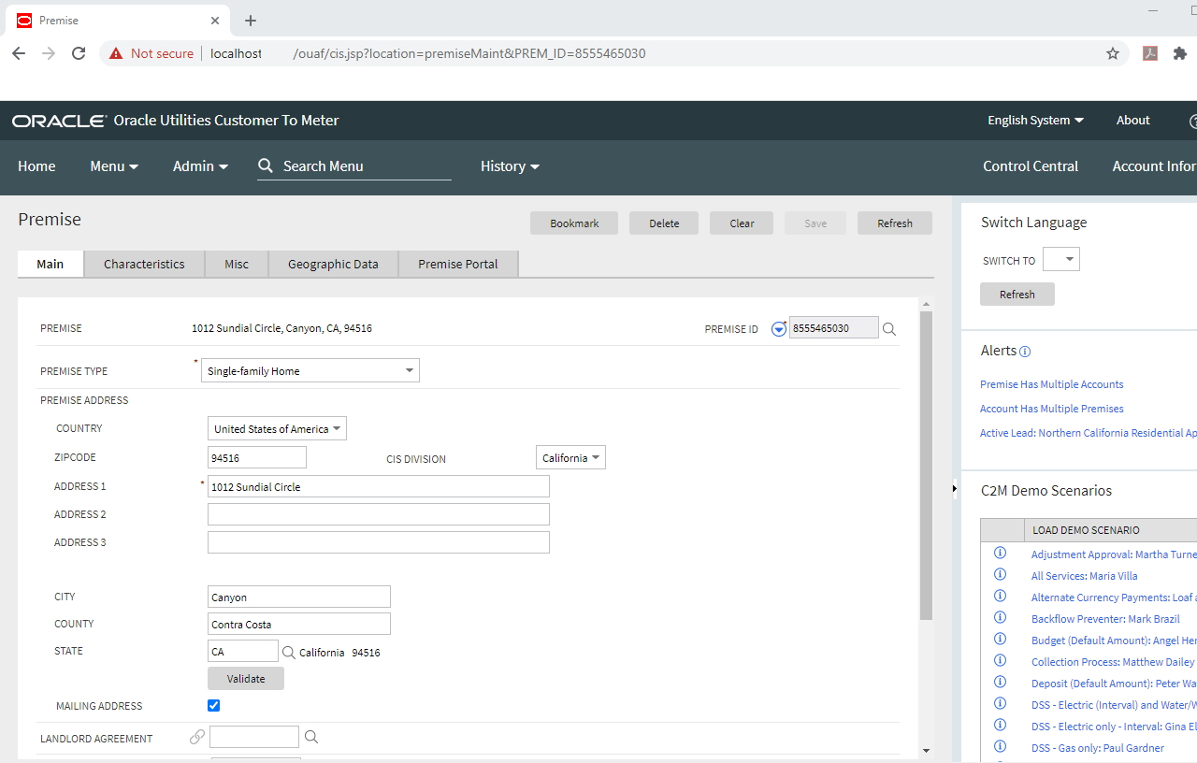Switch to the Characteristics tab
The height and width of the screenshot is (763, 1197).
click(144, 264)
